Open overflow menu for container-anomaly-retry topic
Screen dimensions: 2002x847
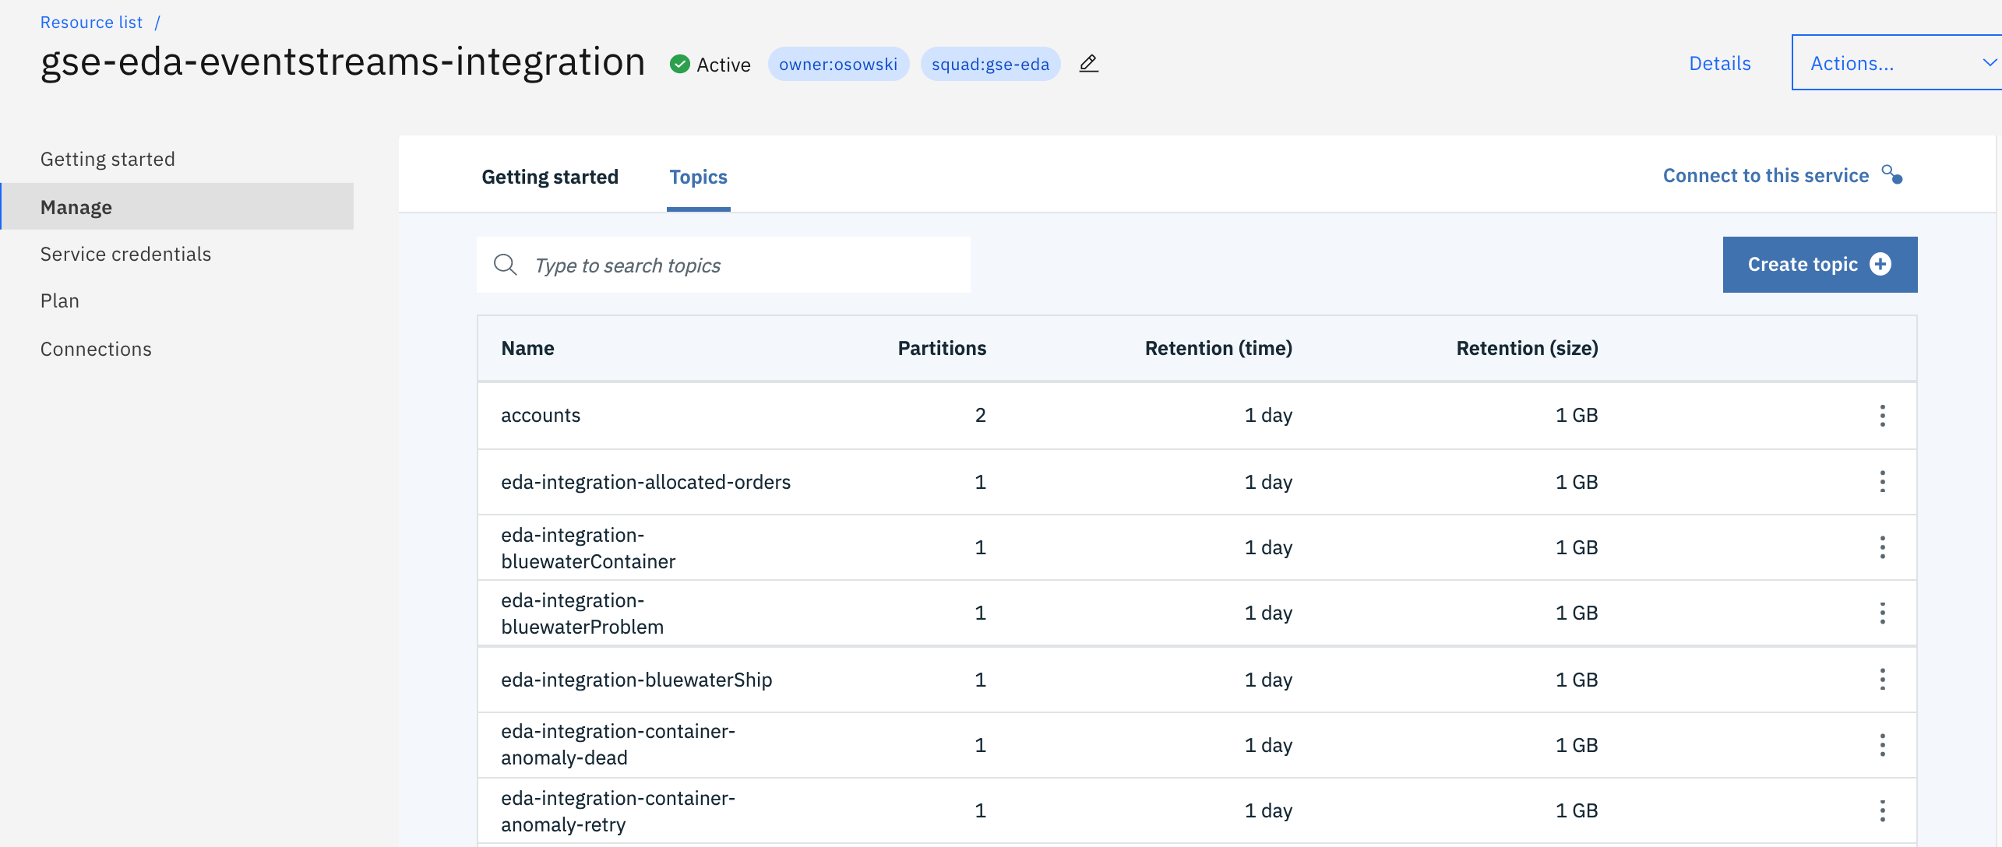coord(1882,810)
